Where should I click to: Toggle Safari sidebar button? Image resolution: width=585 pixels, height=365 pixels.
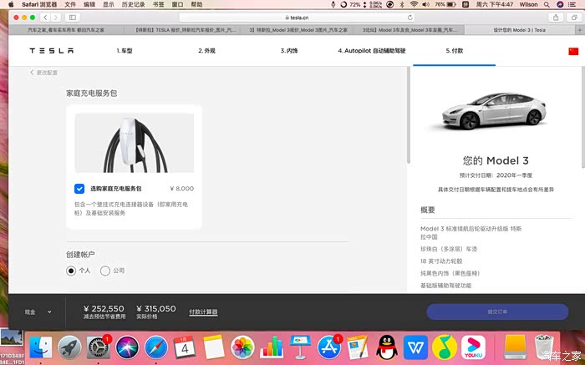tap(73, 17)
